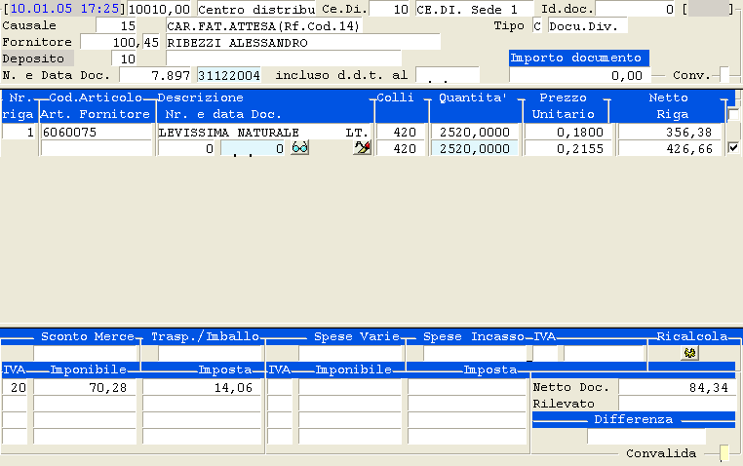The image size is (743, 466).
Task: Click the unit price 0,2155 field
Action: coord(564,148)
